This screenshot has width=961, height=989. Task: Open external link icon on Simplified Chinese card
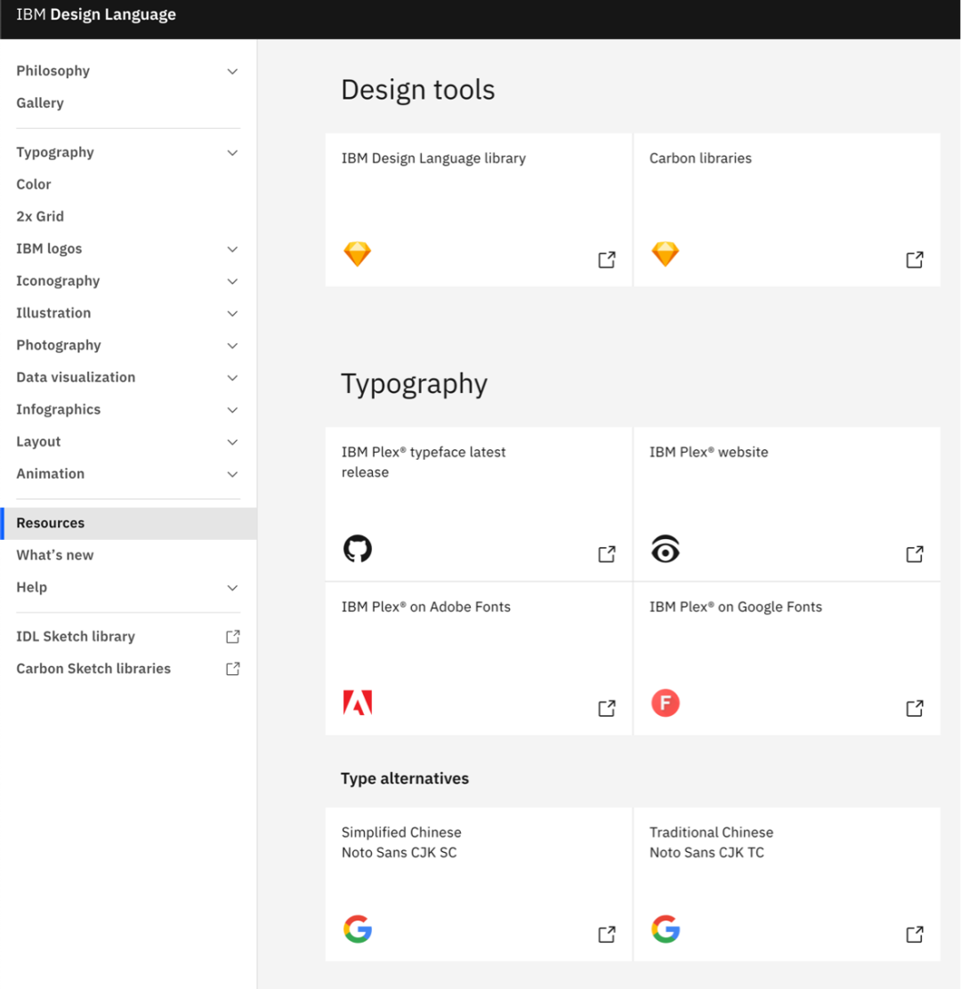point(607,934)
